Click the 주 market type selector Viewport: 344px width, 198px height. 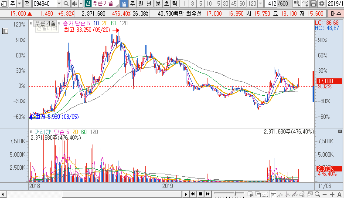pyautogui.click(x=13, y=3)
